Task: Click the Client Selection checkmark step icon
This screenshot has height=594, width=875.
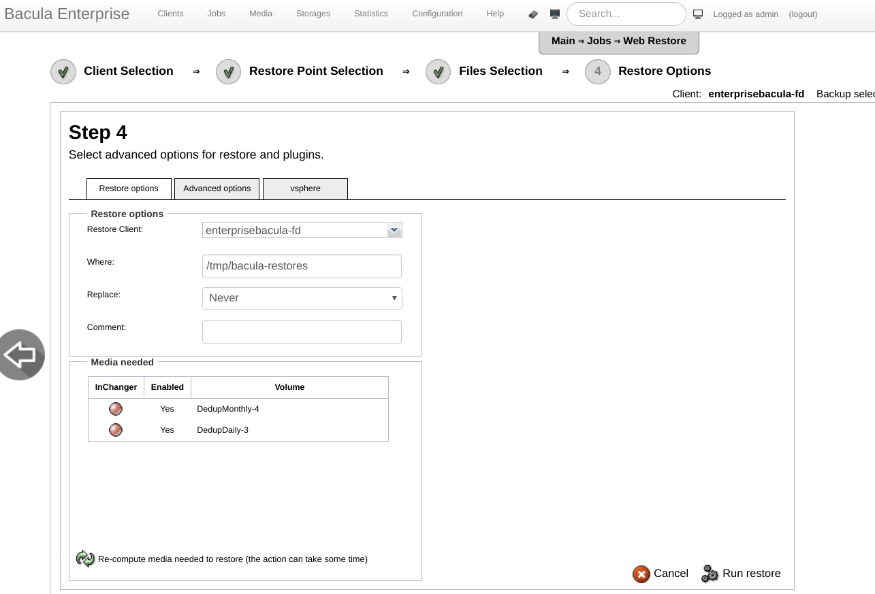Action: pyautogui.click(x=63, y=71)
